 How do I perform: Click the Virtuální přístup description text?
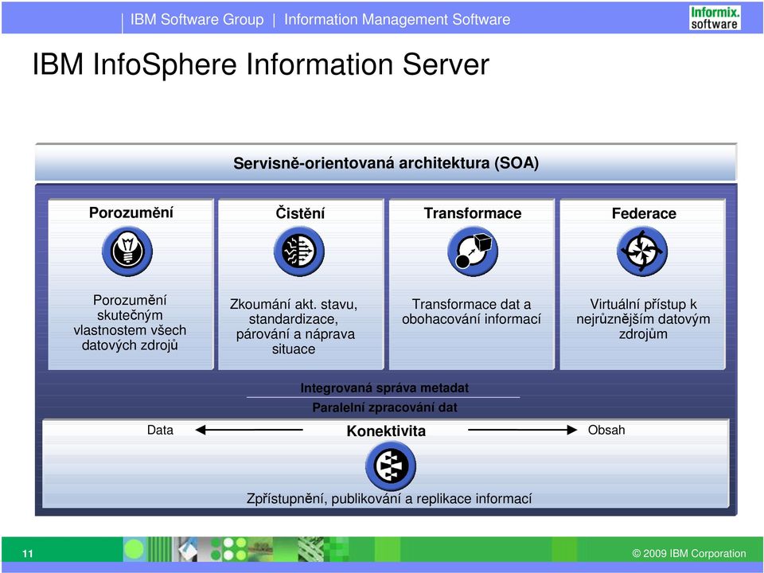643,319
